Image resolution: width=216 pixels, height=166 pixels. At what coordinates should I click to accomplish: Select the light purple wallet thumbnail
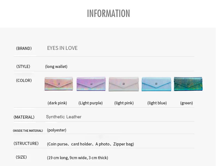(91, 84)
